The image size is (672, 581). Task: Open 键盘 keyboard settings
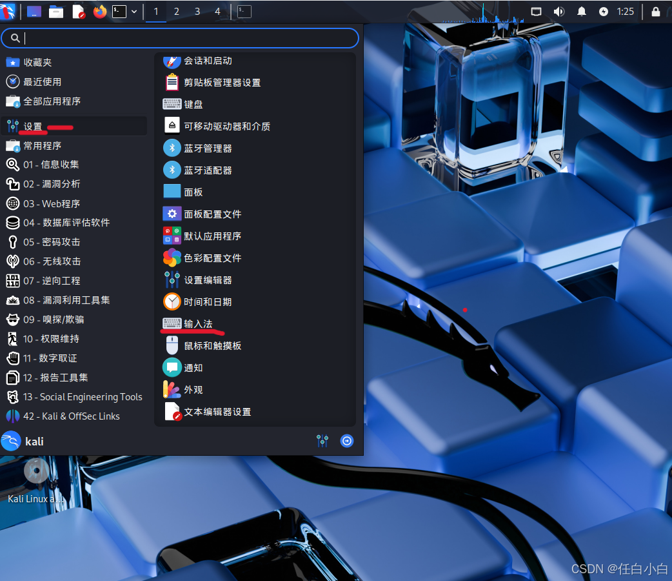tap(255, 105)
